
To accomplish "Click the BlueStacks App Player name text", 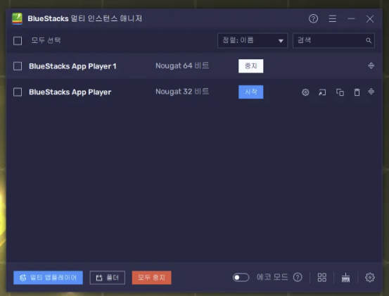I will click(x=70, y=92).
